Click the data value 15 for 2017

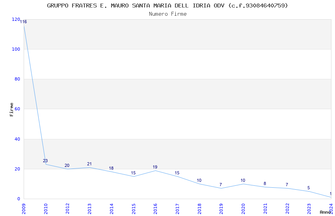pos(177,173)
